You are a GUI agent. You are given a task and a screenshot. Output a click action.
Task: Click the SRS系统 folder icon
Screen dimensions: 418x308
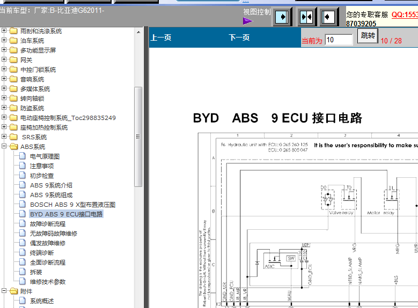(13, 137)
